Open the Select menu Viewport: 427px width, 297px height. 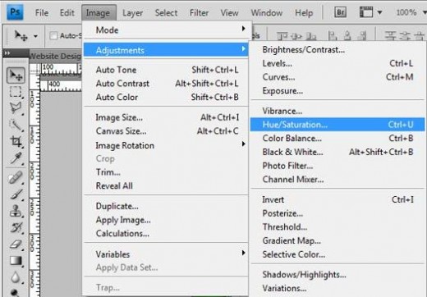(166, 12)
